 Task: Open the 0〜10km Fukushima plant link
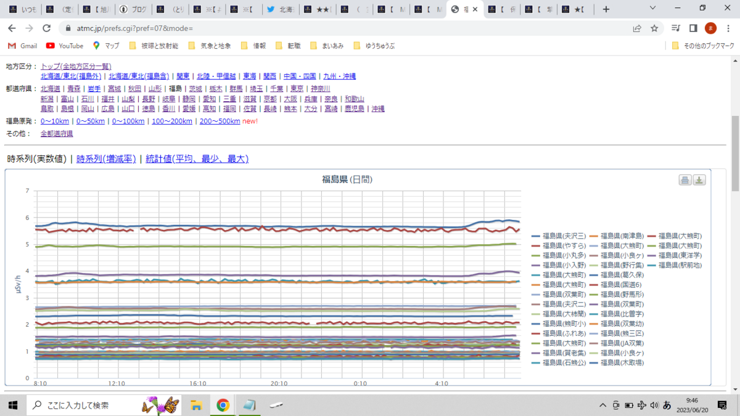pyautogui.click(x=55, y=121)
